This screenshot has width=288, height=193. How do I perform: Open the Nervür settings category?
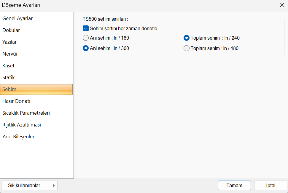10,54
